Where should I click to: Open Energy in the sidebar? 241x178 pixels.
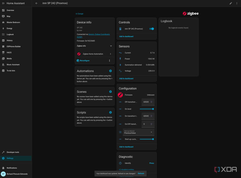(x=9, y=29)
